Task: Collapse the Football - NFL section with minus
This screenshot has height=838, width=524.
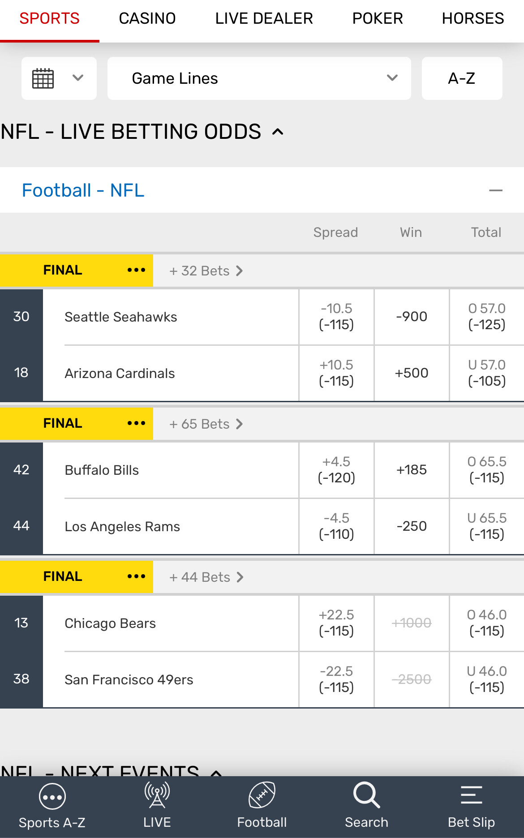Action: pos(495,190)
